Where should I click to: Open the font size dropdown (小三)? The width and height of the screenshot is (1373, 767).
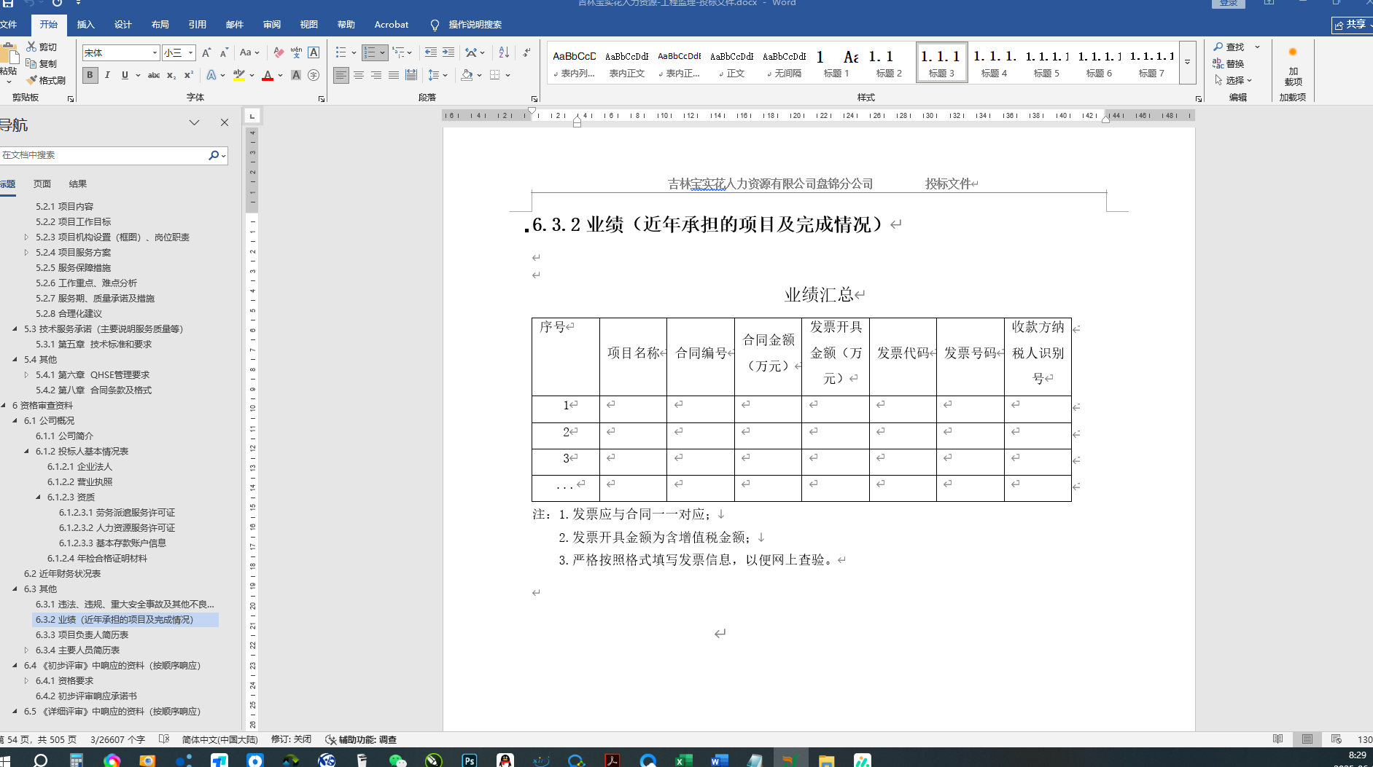(191, 52)
